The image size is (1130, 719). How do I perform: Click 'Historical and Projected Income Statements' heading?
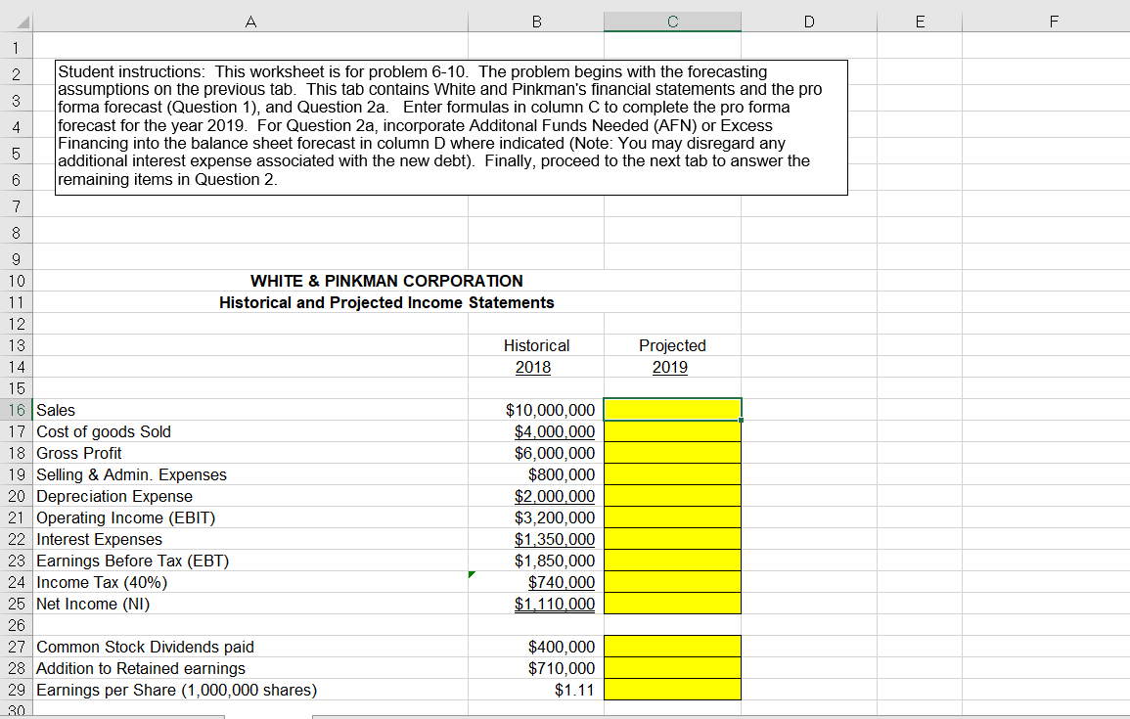tap(386, 302)
